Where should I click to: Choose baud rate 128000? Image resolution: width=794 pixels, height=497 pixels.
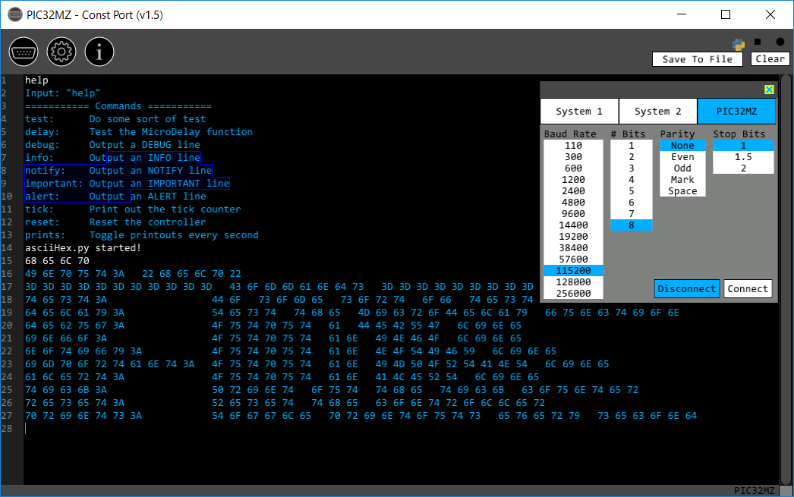573,282
